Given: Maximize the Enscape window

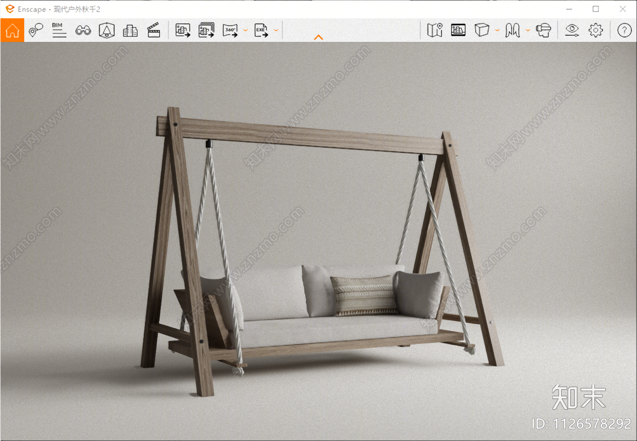Looking at the screenshot, I should [596, 9].
